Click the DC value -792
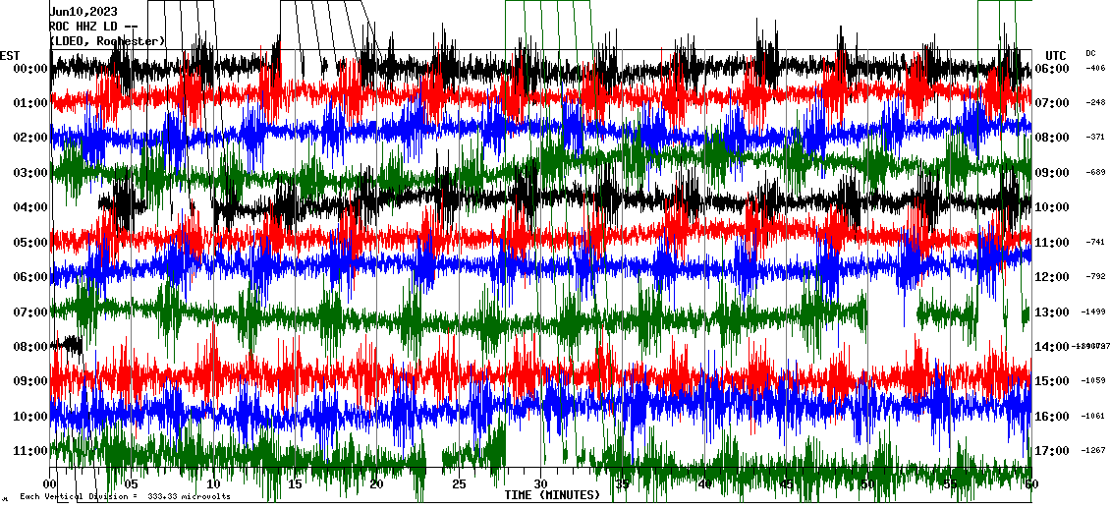Screen dimensions: 1110x510 point(1095,277)
